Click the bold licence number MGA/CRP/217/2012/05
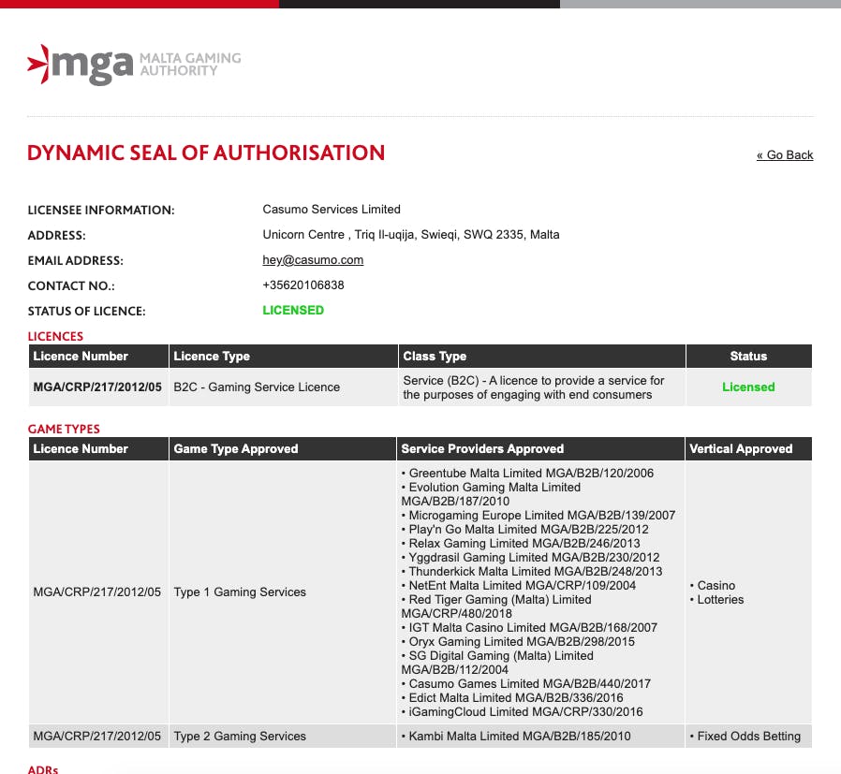This screenshot has height=774, width=841. pos(97,387)
